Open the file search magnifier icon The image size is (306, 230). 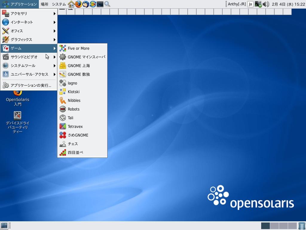pyautogui.click(x=107, y=4)
